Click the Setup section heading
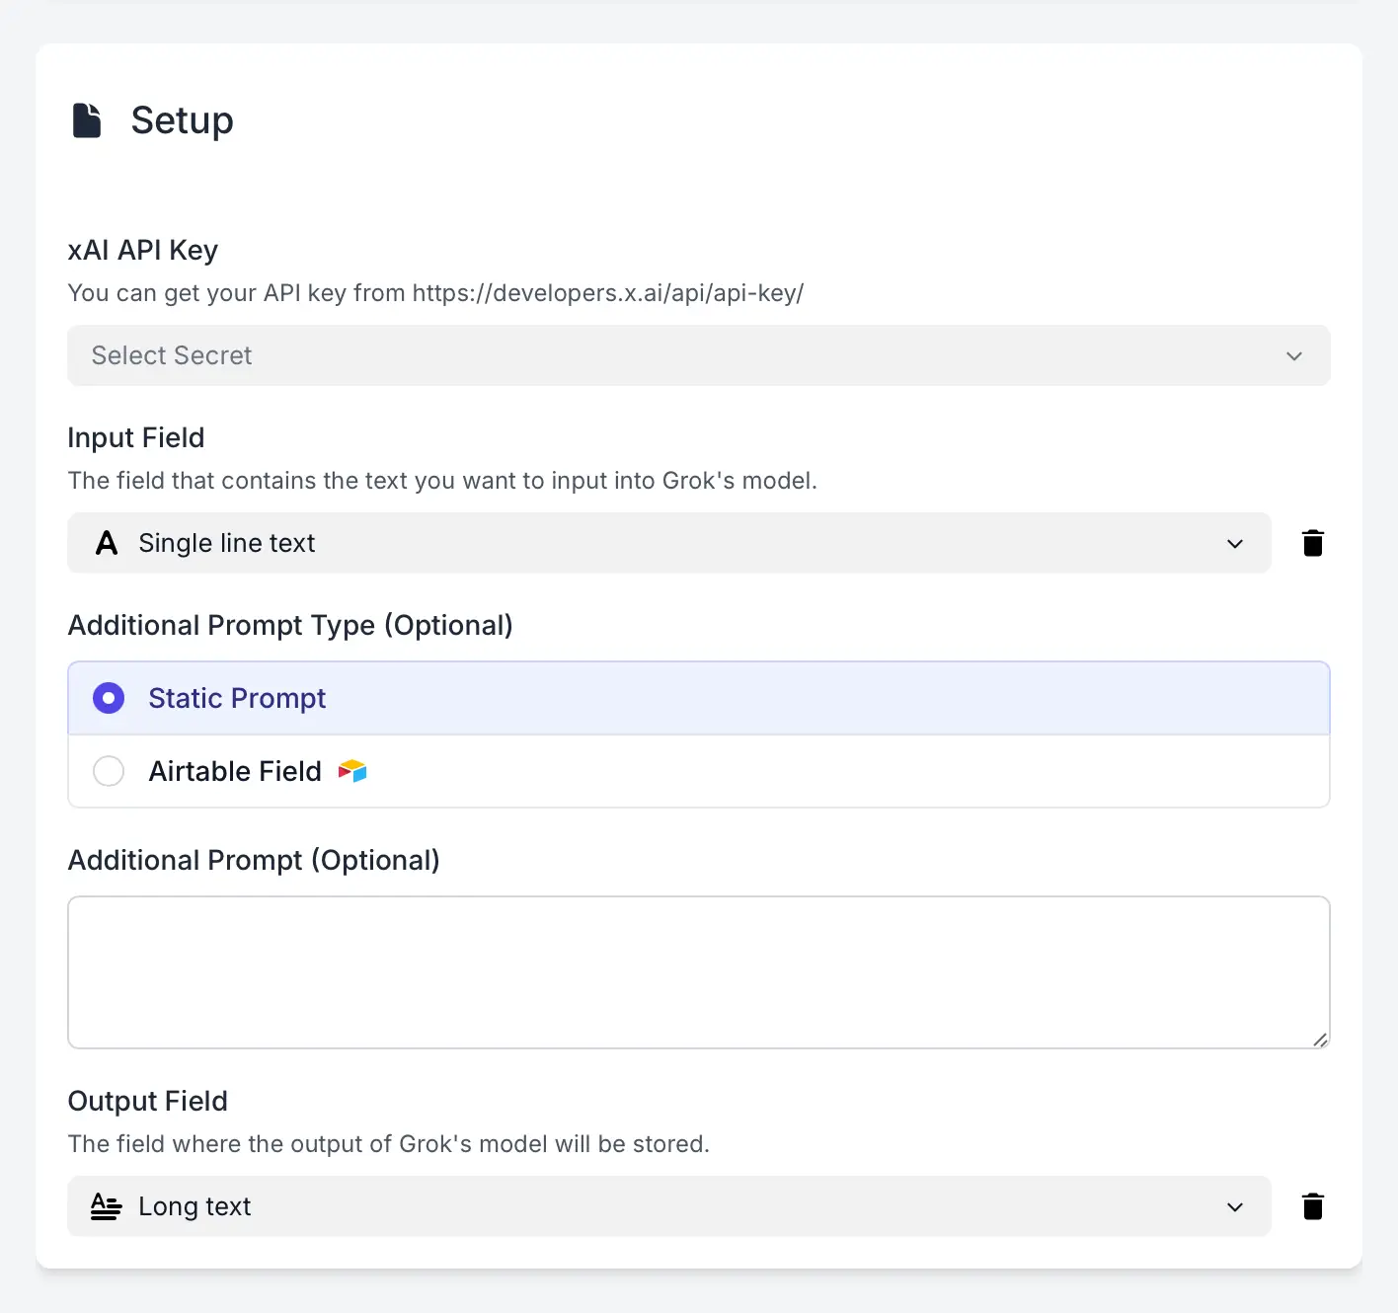Viewport: 1398px width, 1313px height. (x=183, y=120)
